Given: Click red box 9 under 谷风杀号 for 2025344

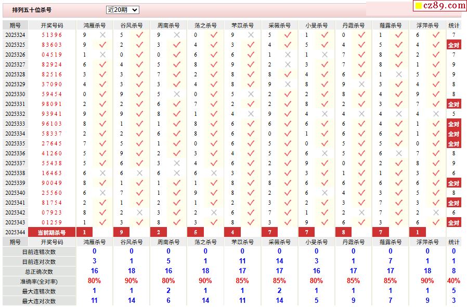Looking at the screenshot, I should click(x=121, y=232).
